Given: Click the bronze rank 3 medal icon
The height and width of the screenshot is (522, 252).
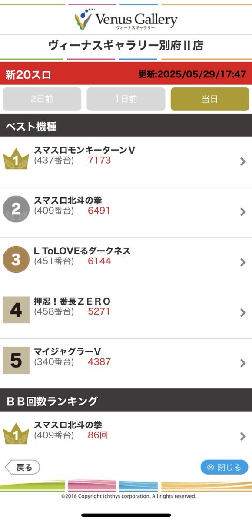Looking at the screenshot, I should pos(16,260).
